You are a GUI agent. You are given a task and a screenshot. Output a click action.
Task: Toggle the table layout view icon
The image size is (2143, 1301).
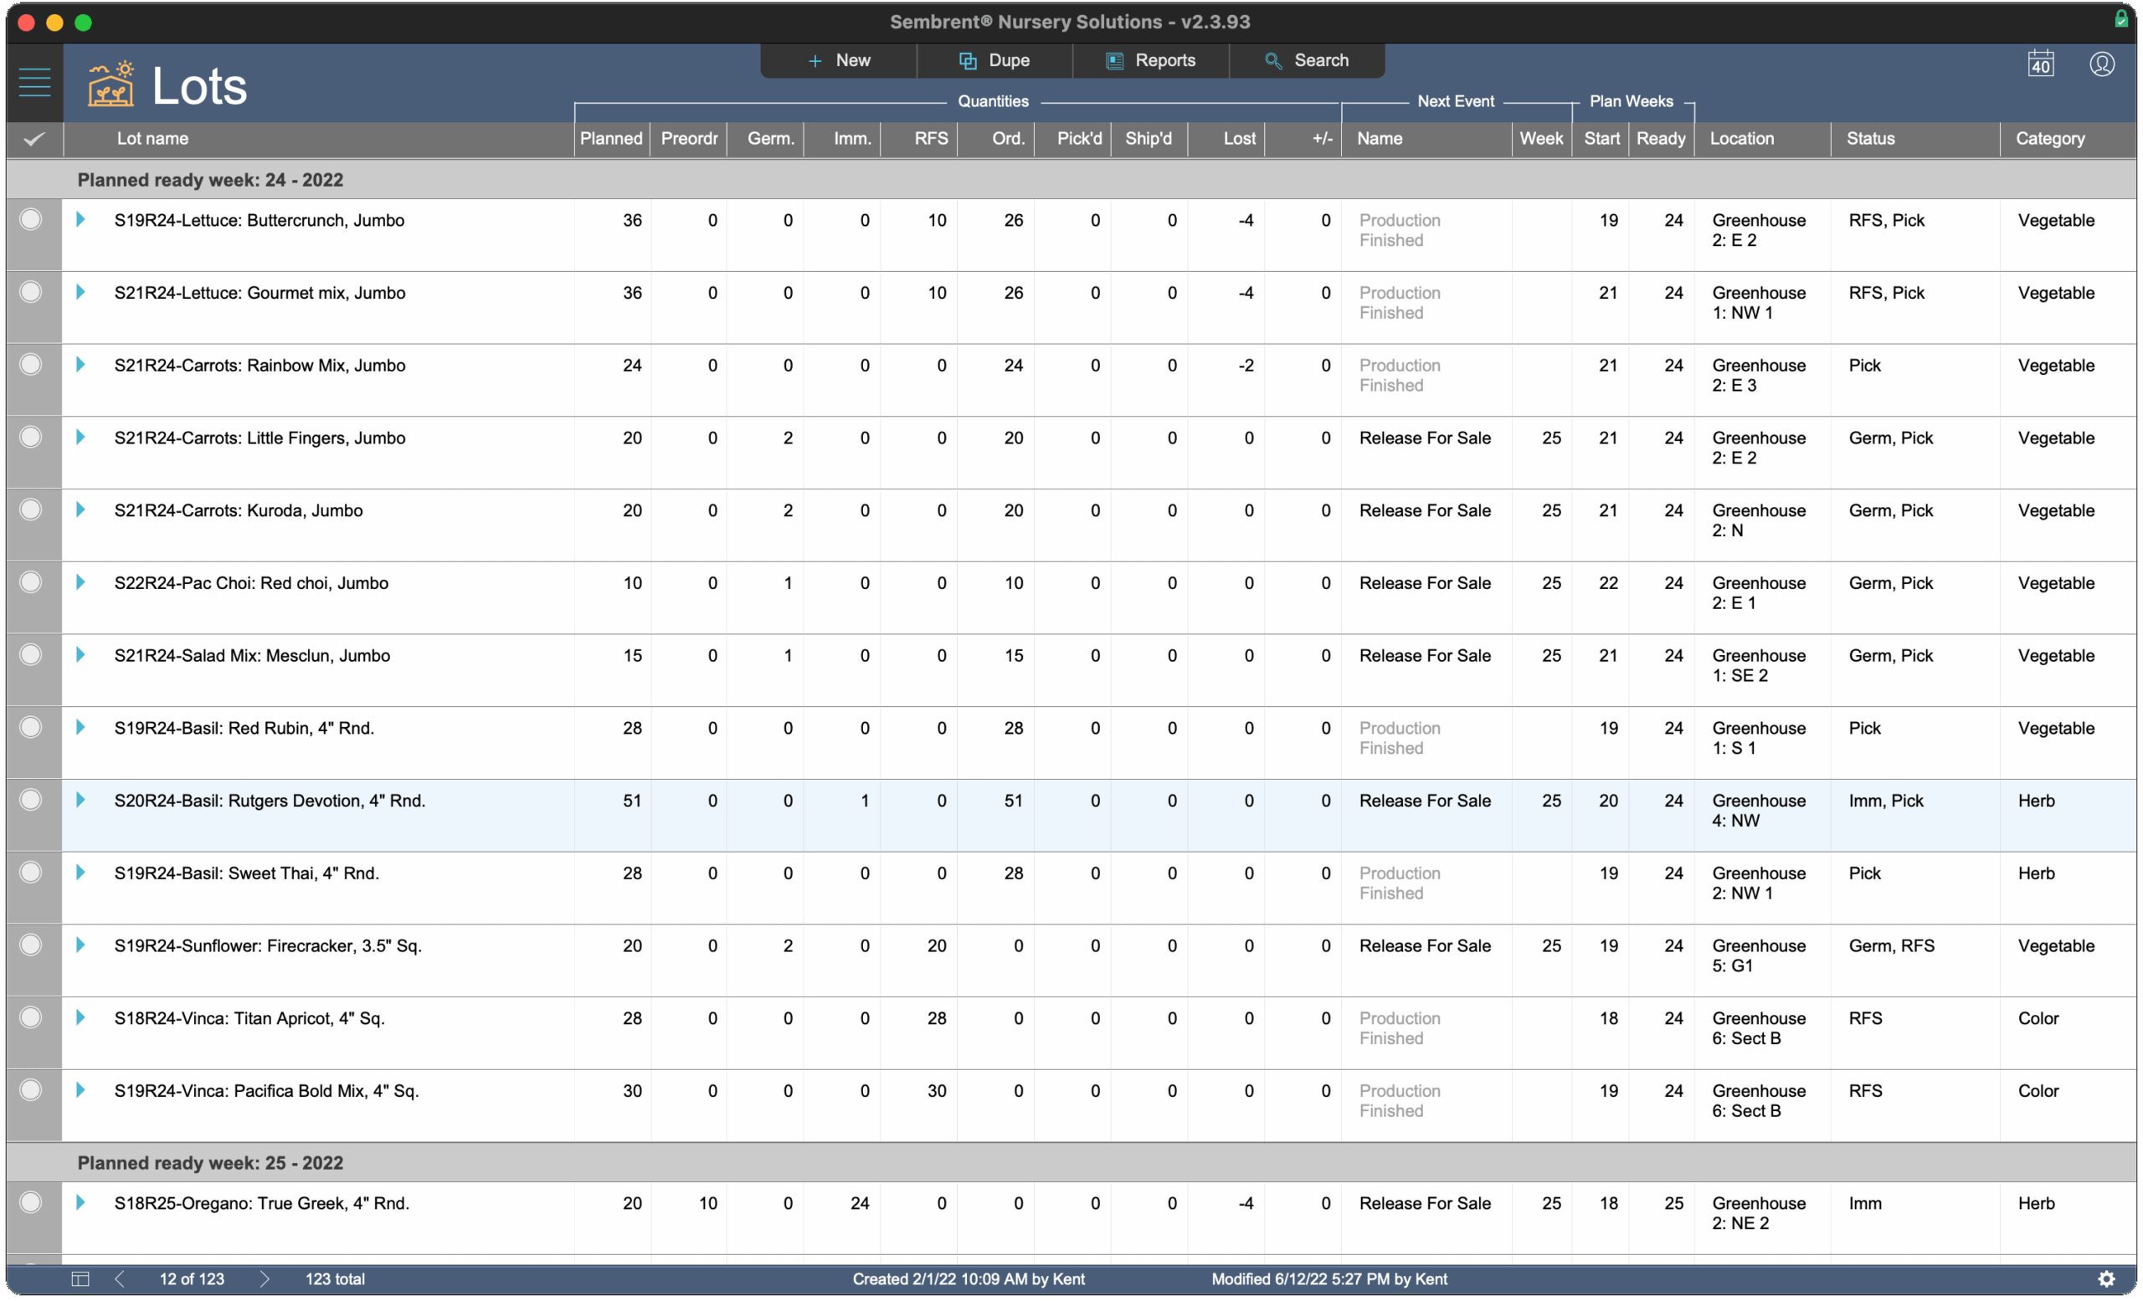(80, 1278)
